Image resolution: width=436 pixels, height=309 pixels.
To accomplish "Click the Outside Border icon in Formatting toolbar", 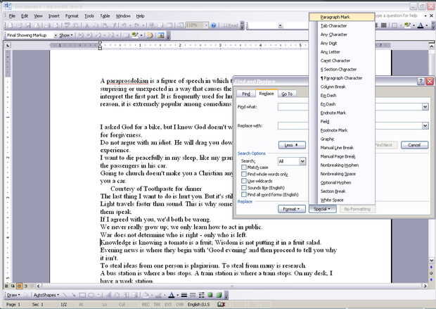I will pos(395,25).
